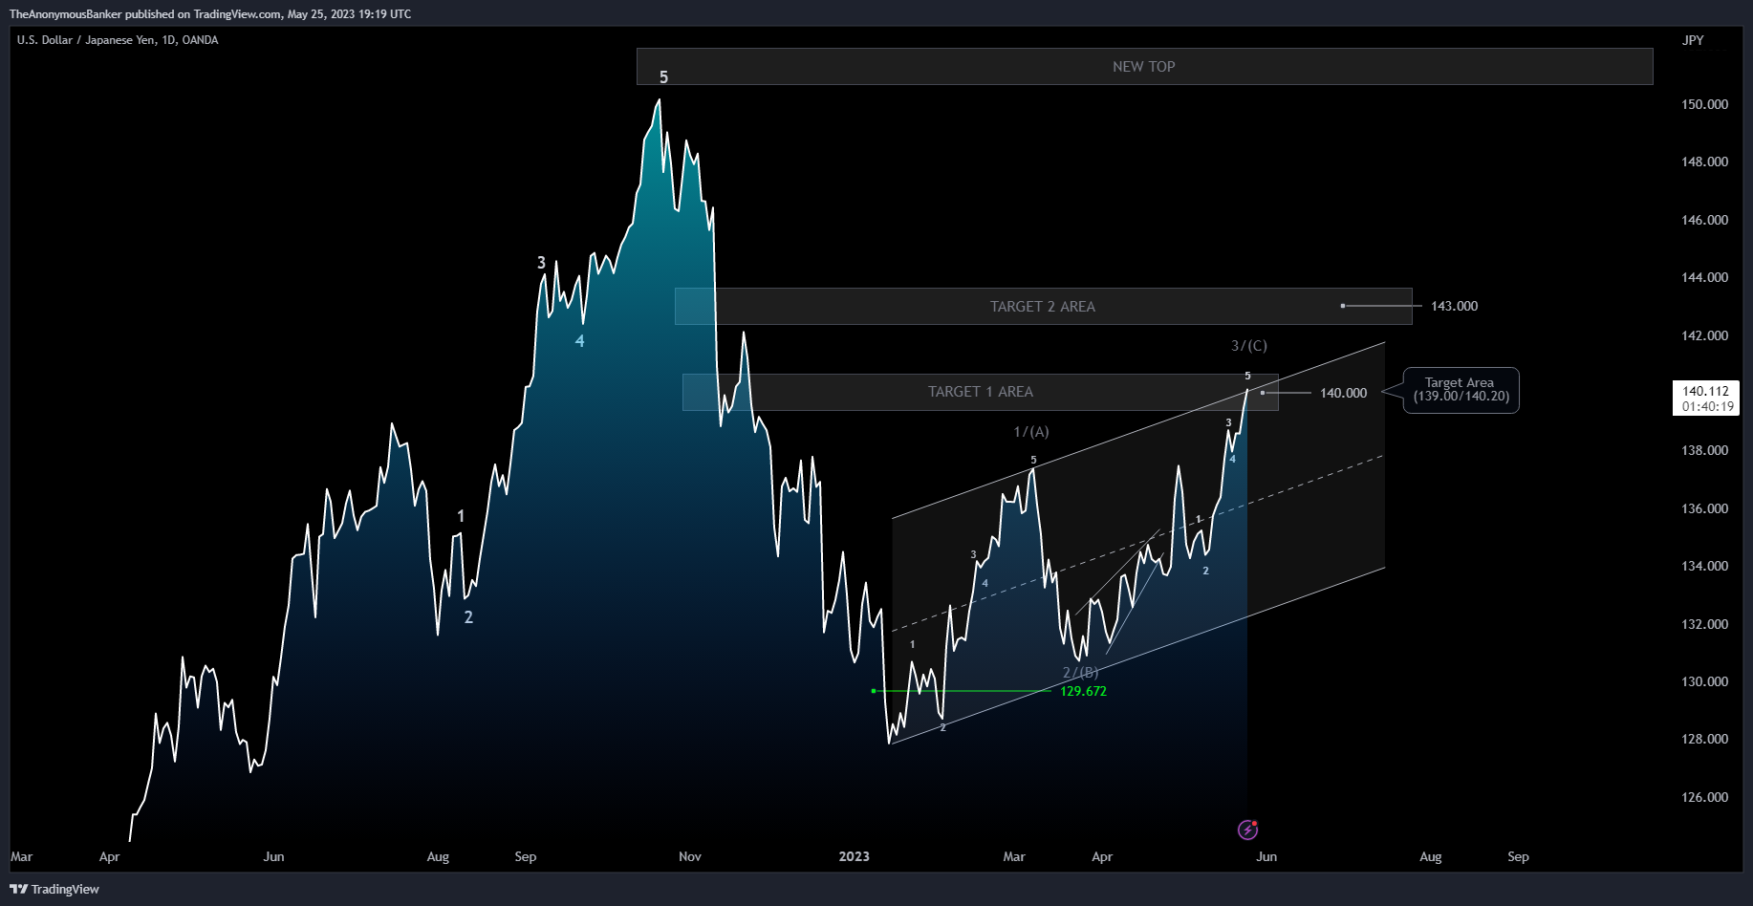Image resolution: width=1753 pixels, height=906 pixels.
Task: Click the Jun label near the chart's right end
Action: [1266, 856]
